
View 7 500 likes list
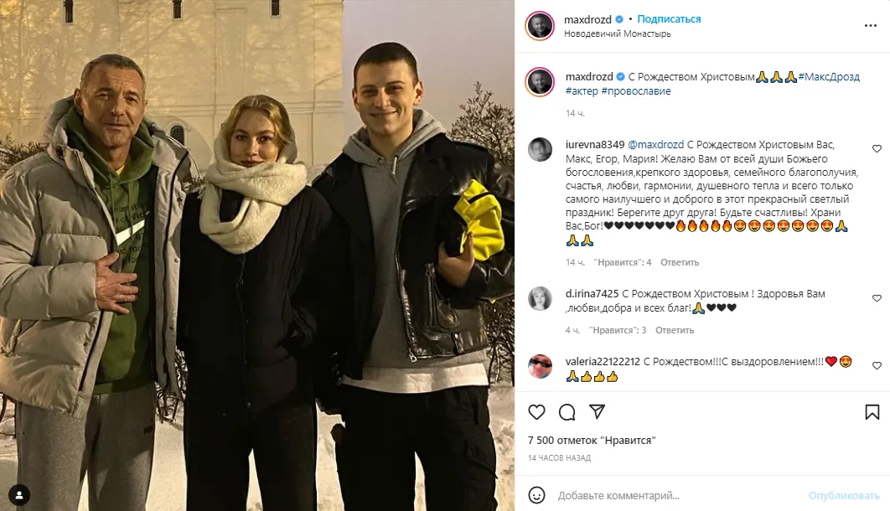pyautogui.click(x=592, y=440)
